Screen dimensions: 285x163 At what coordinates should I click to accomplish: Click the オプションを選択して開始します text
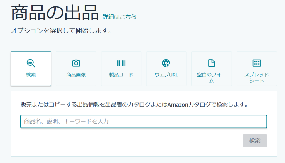pyautogui.click(x=61, y=31)
